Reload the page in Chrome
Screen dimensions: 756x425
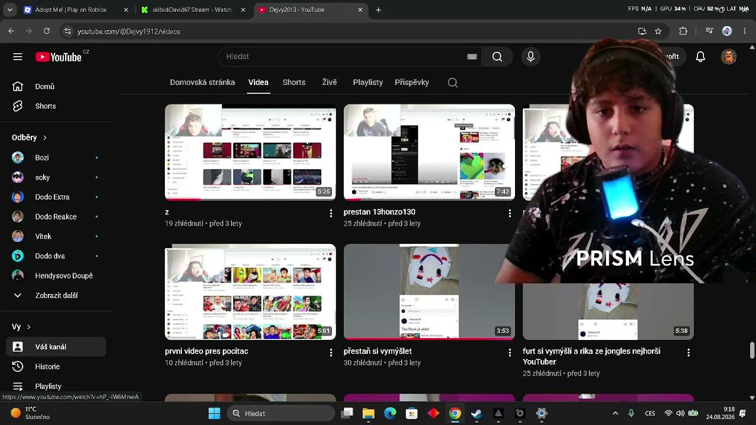click(47, 31)
